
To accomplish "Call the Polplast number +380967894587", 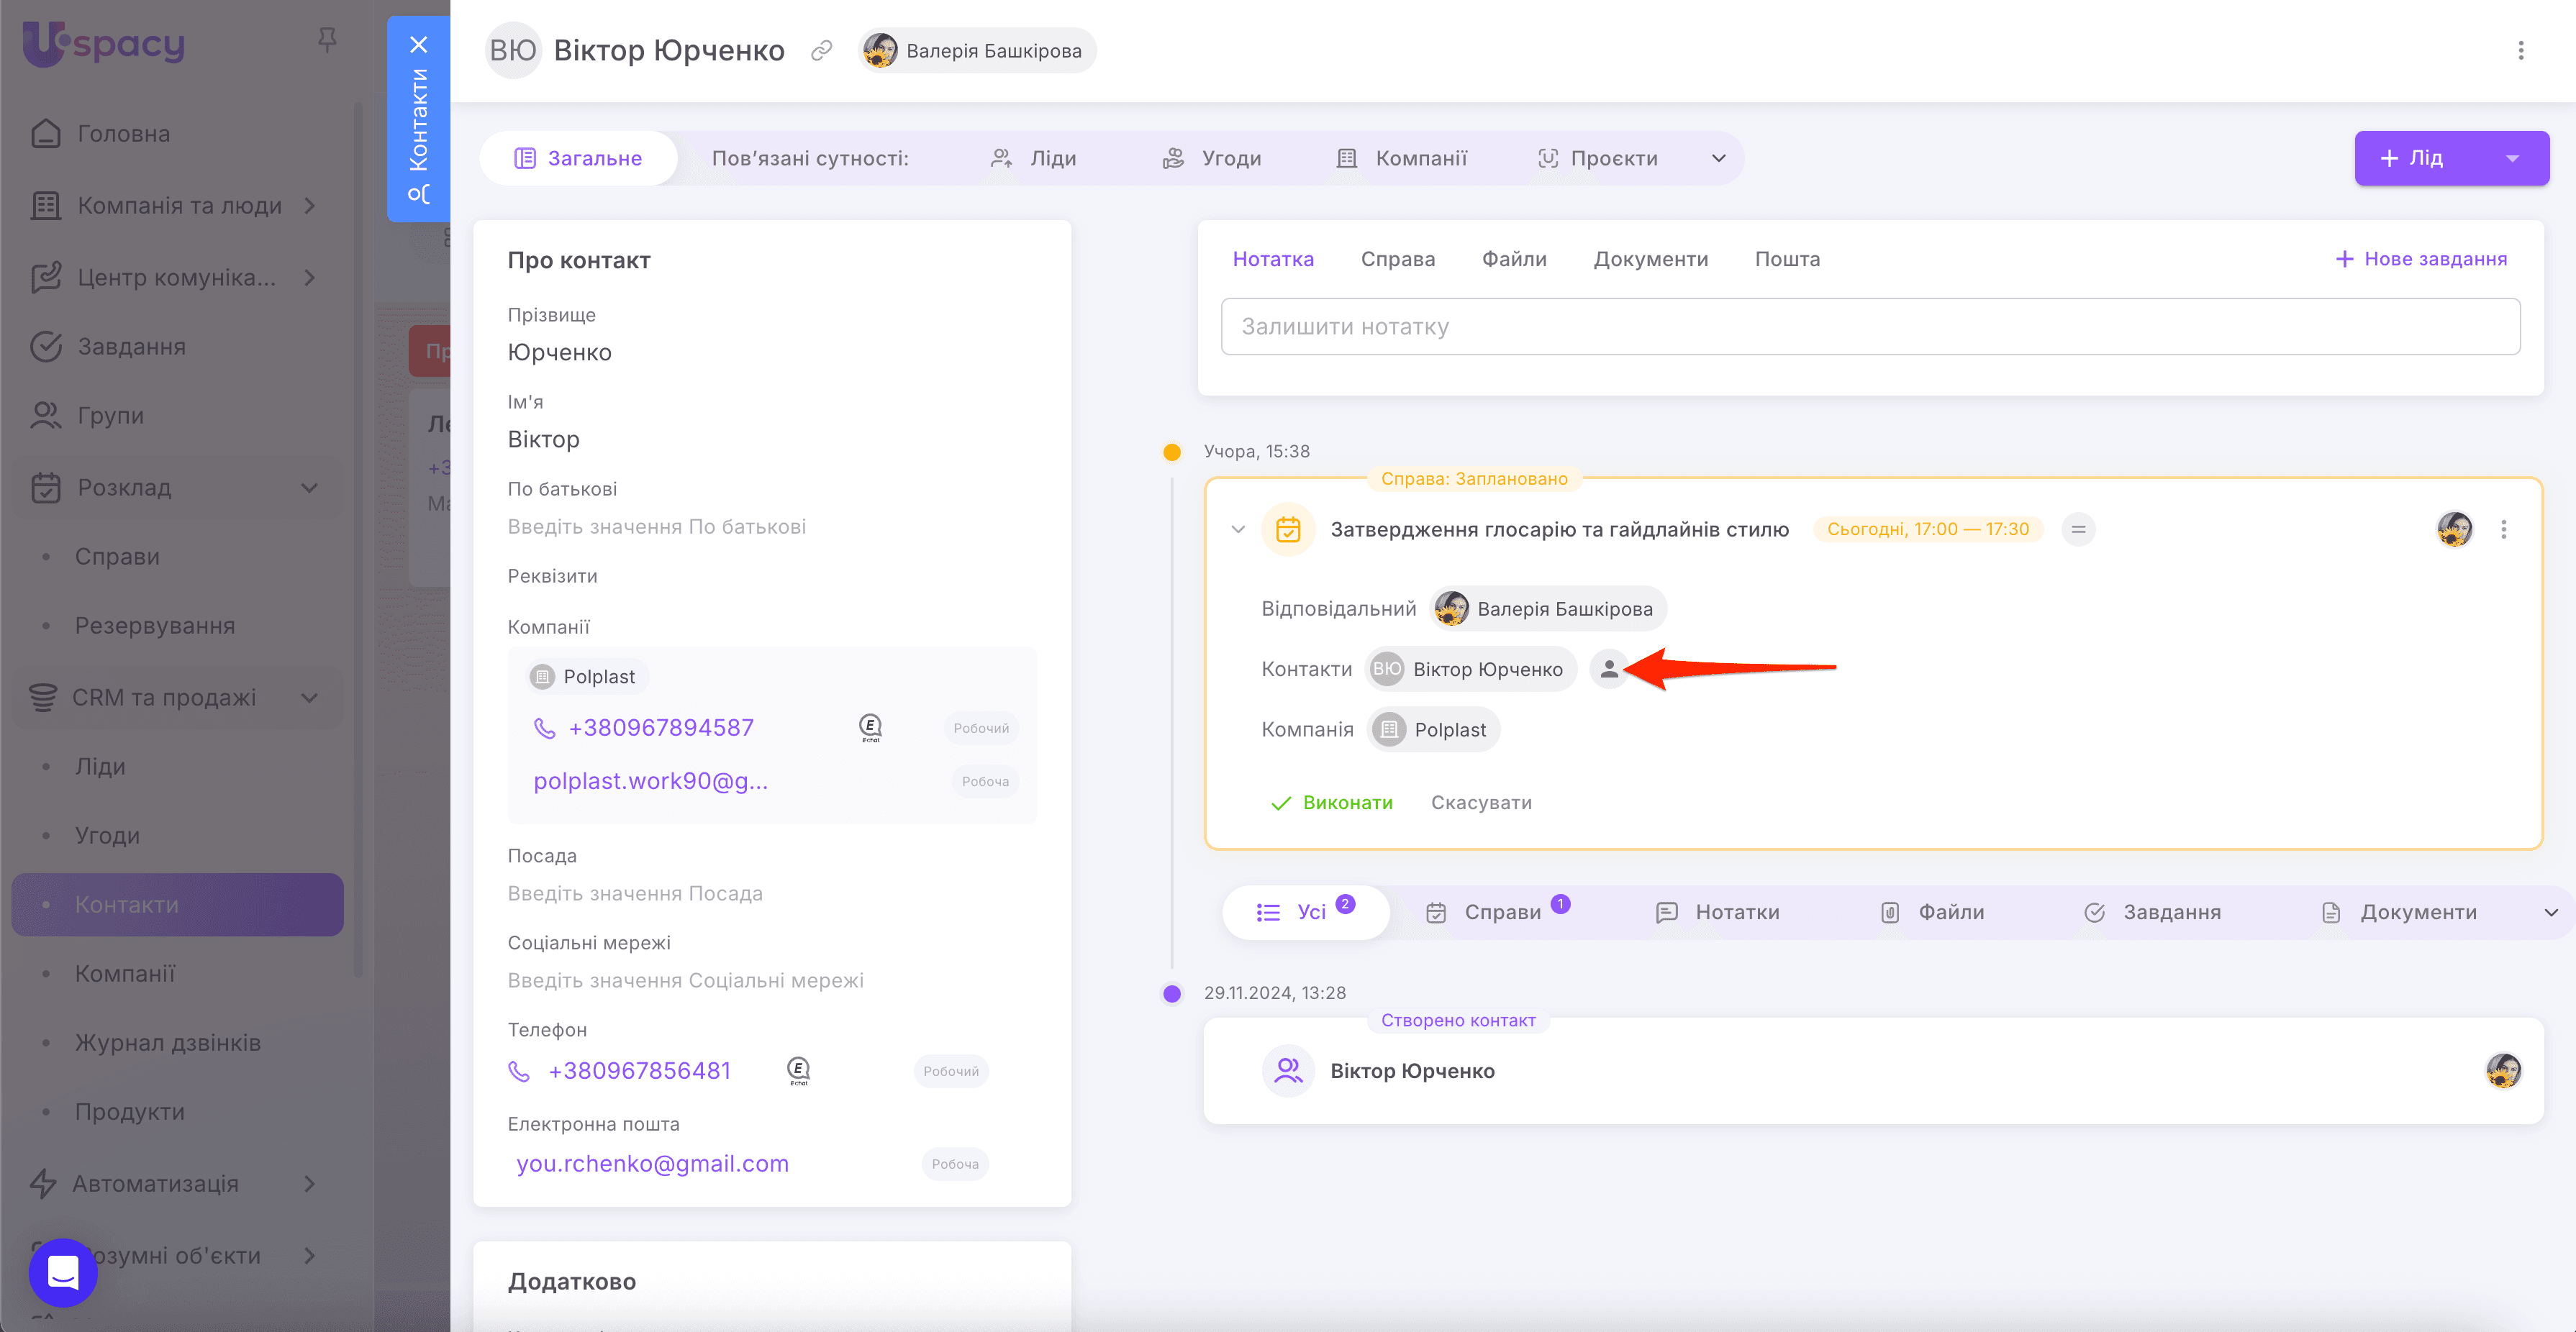I will pos(661,727).
